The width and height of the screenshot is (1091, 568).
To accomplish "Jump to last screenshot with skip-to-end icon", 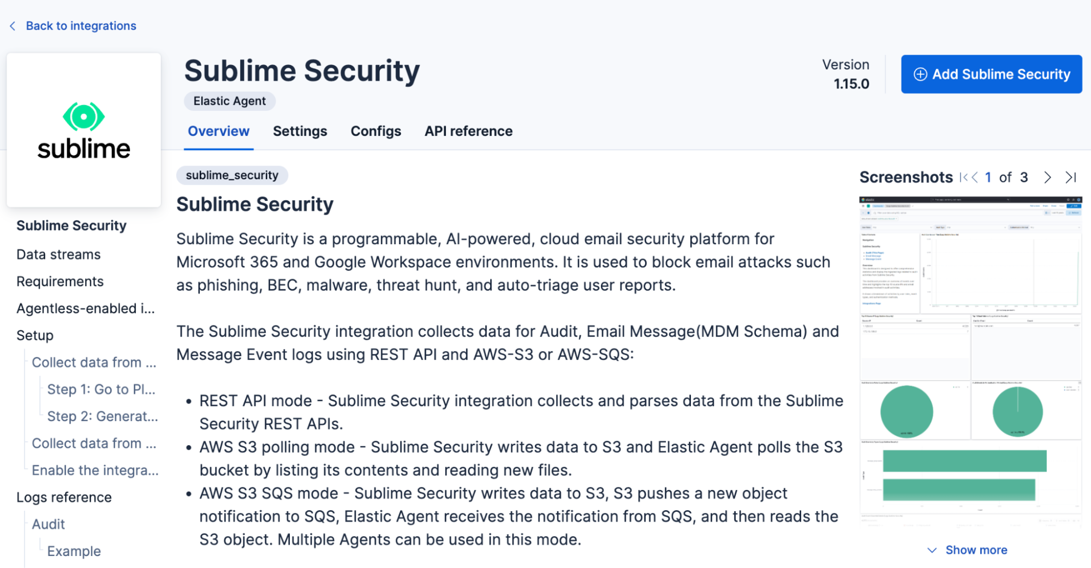I will pyautogui.click(x=1070, y=177).
